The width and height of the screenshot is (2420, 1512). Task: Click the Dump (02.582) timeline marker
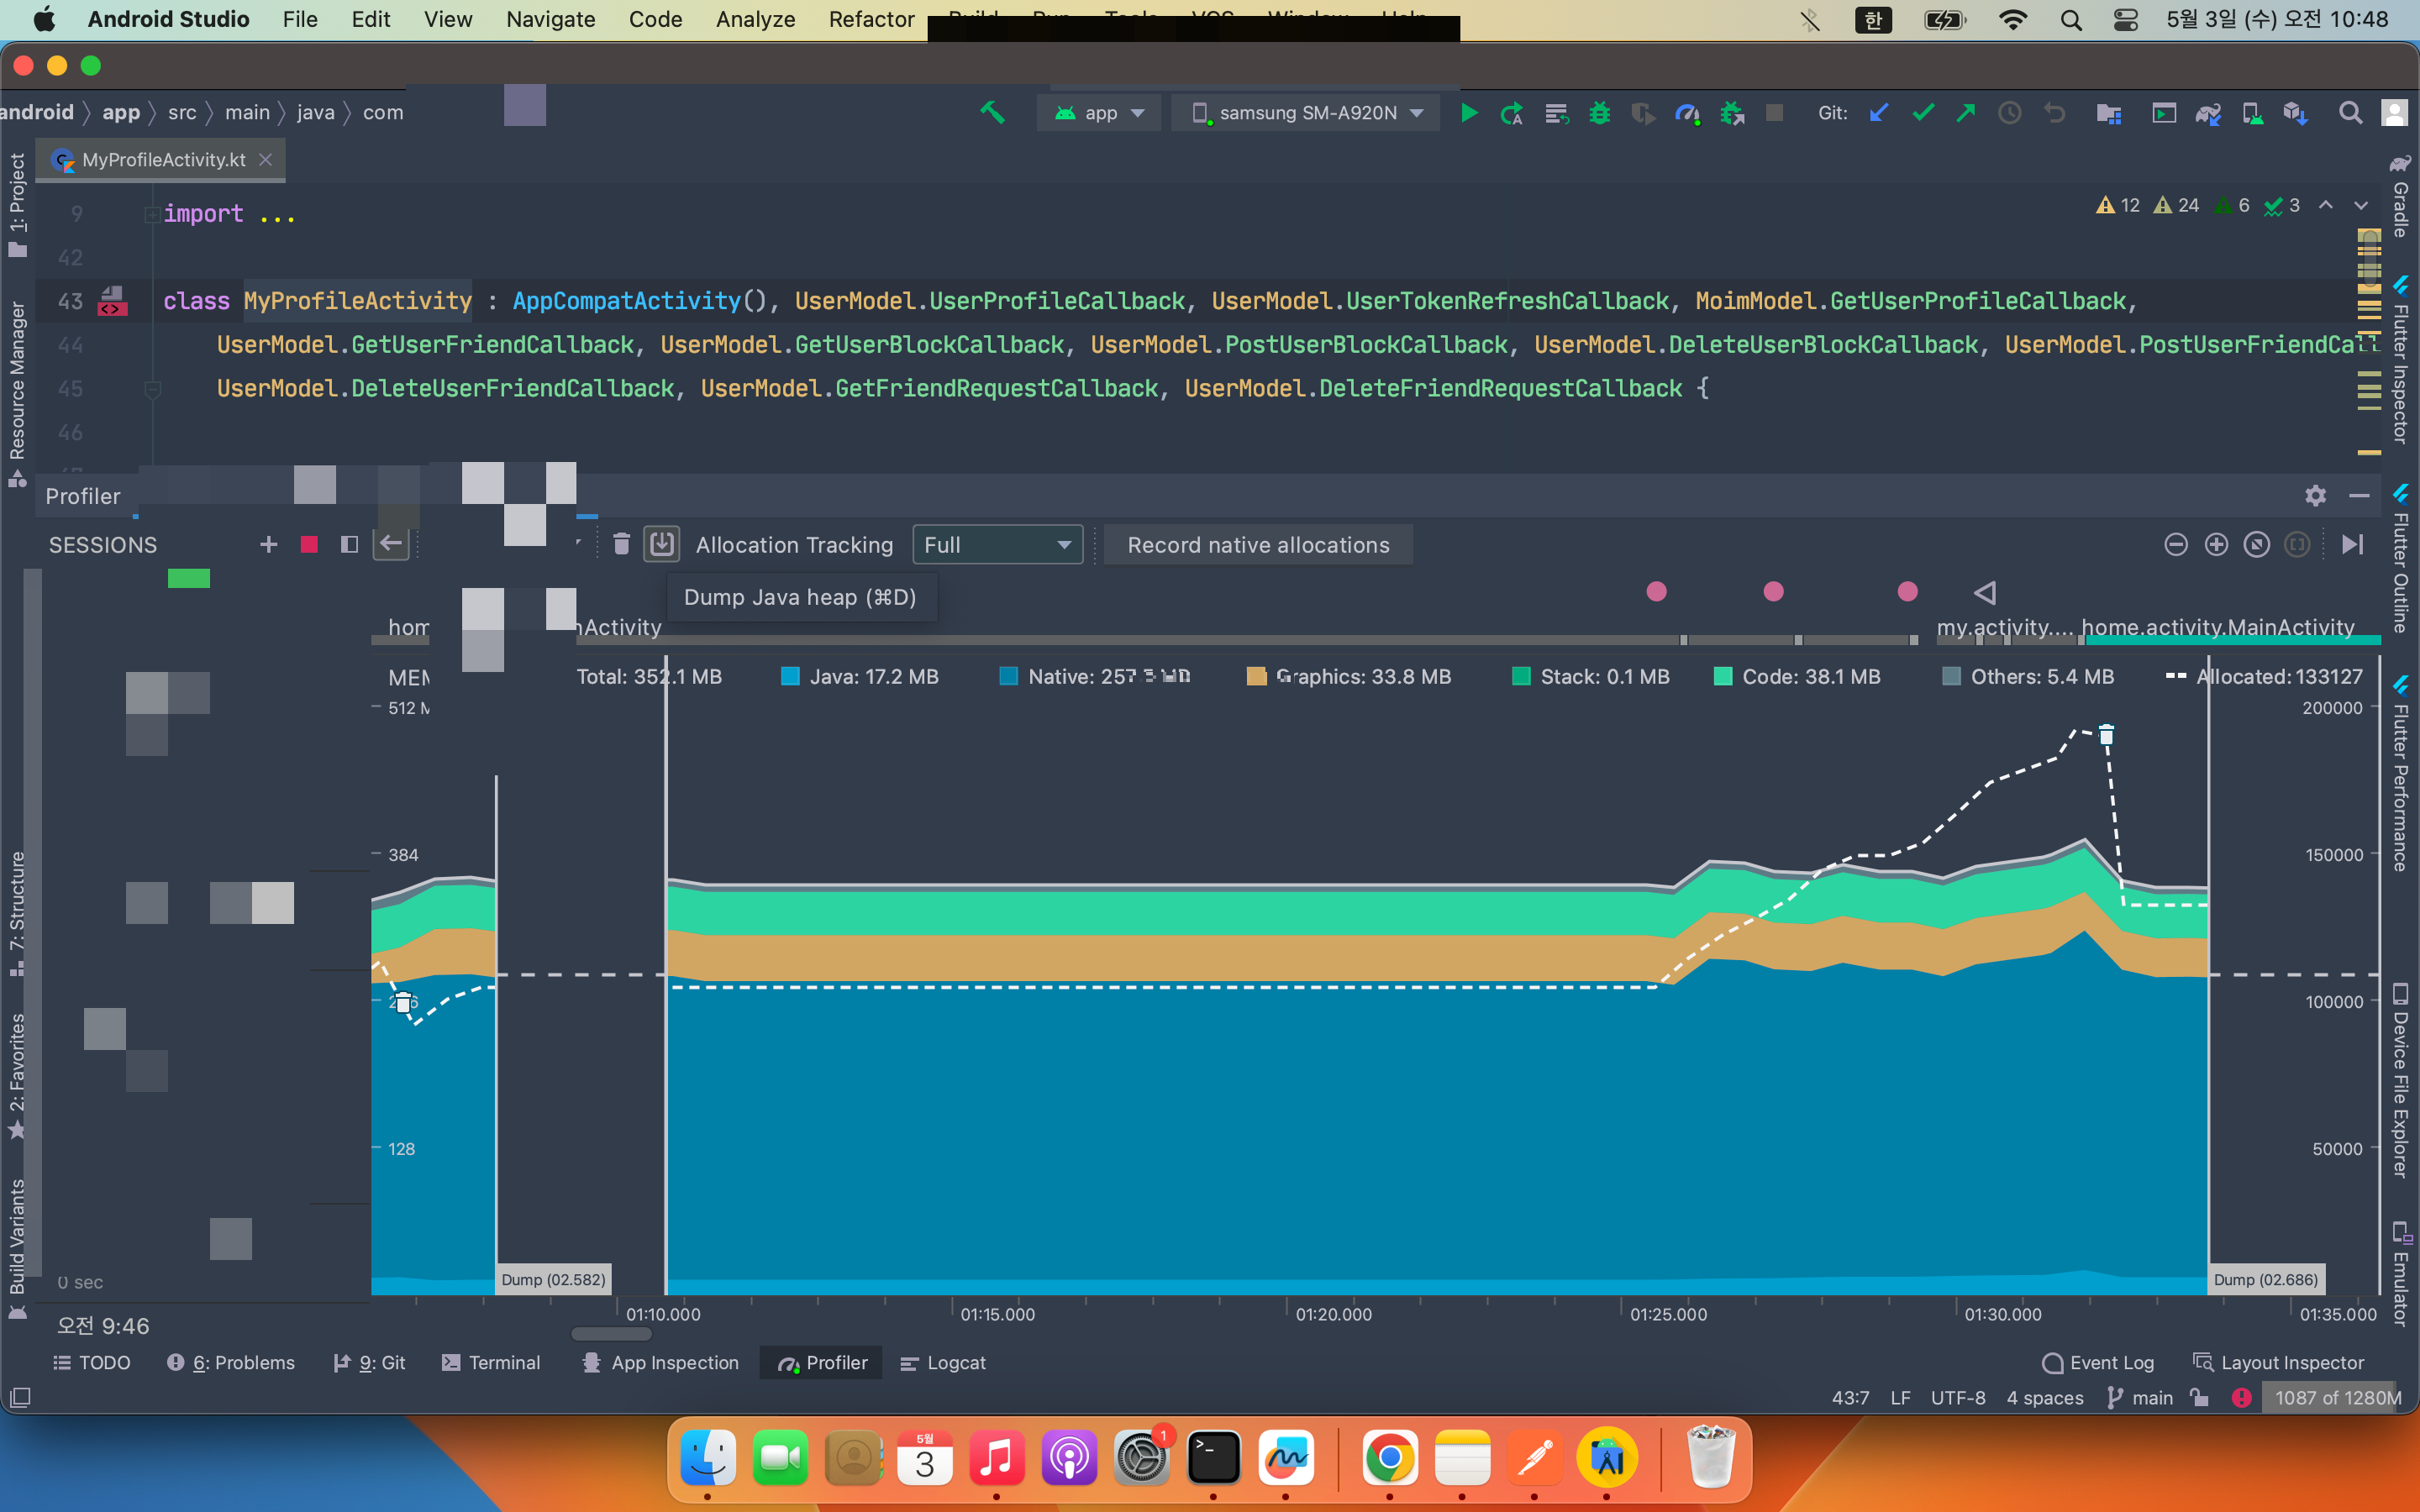point(553,1279)
